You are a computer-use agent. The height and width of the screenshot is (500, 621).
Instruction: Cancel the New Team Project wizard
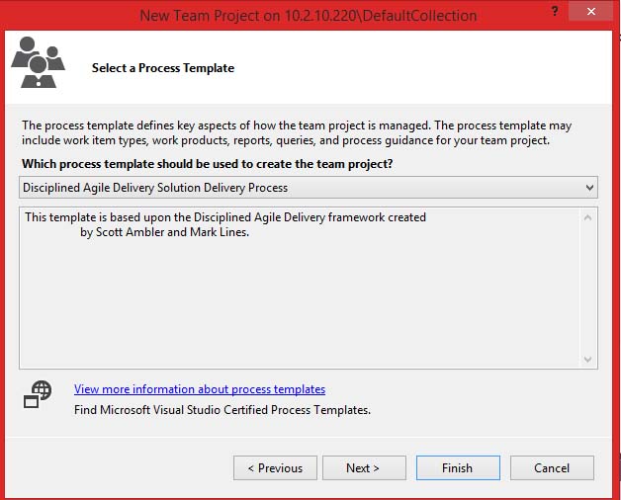[552, 468]
